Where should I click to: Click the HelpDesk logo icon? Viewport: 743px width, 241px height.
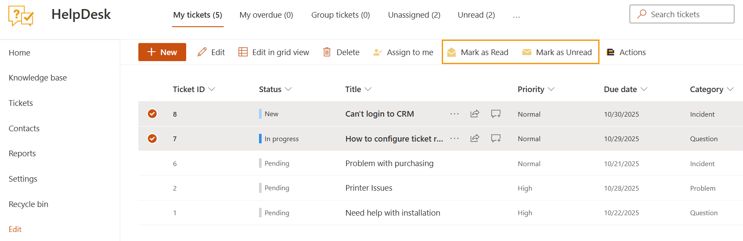coord(21,16)
